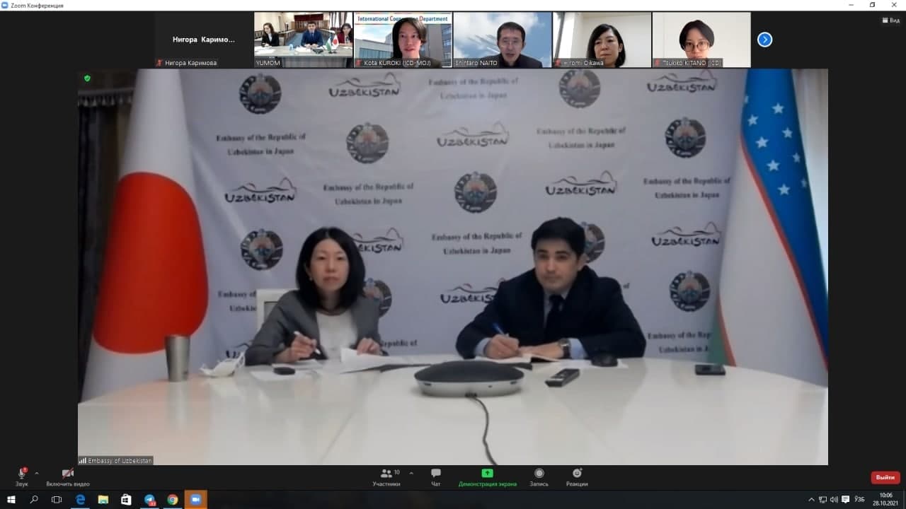The width and height of the screenshot is (906, 509).
Task: Switch keyboard language ЎЗБ indicator
Action: click(860, 500)
